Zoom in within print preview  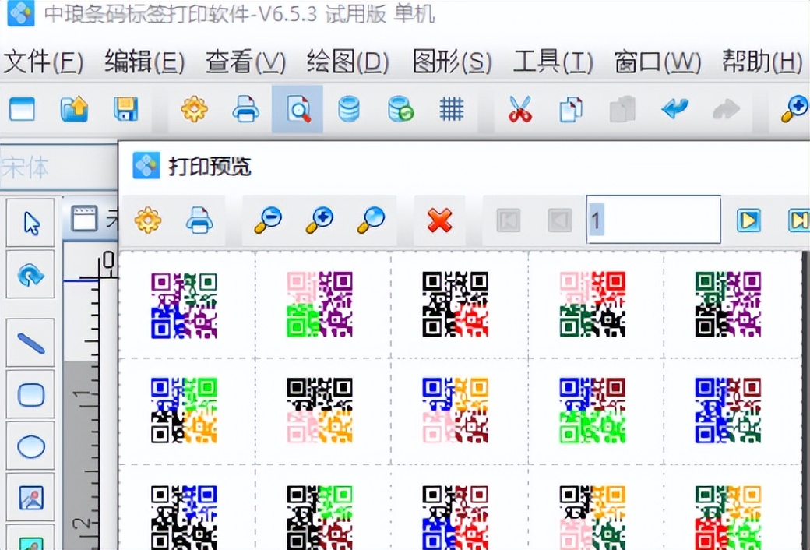(319, 220)
